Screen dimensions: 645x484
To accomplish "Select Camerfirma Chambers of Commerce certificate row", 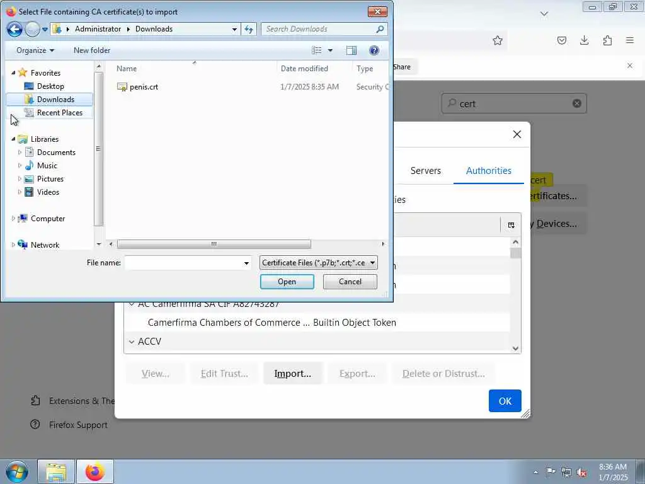I will click(x=317, y=323).
